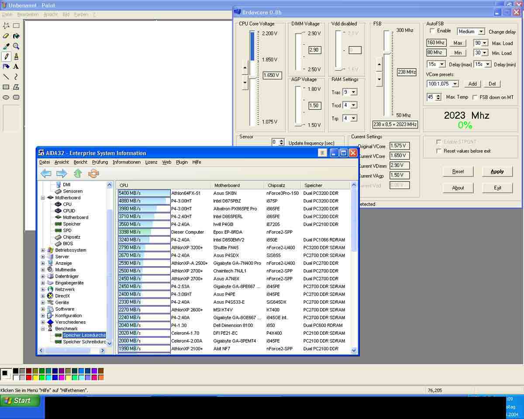Select the Rectangle shape tool in Paint
524x419 pixels.
[6, 87]
